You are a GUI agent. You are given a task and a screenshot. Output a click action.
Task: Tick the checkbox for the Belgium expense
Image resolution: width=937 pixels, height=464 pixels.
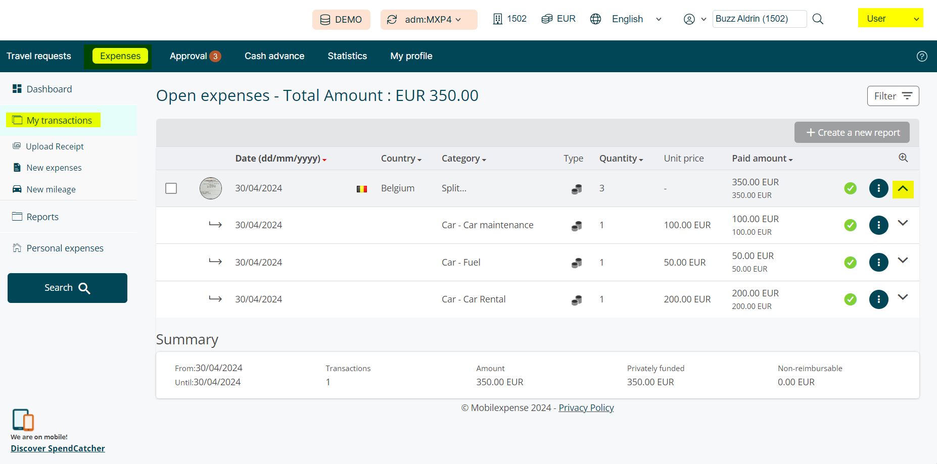pos(171,188)
